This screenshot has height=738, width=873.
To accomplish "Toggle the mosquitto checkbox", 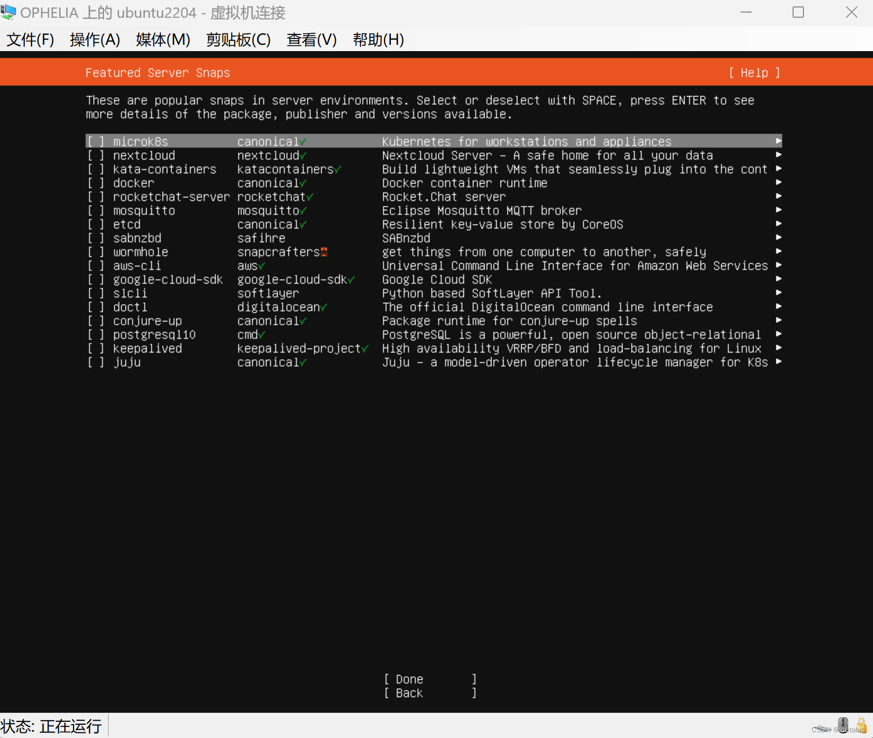I will pos(96,210).
